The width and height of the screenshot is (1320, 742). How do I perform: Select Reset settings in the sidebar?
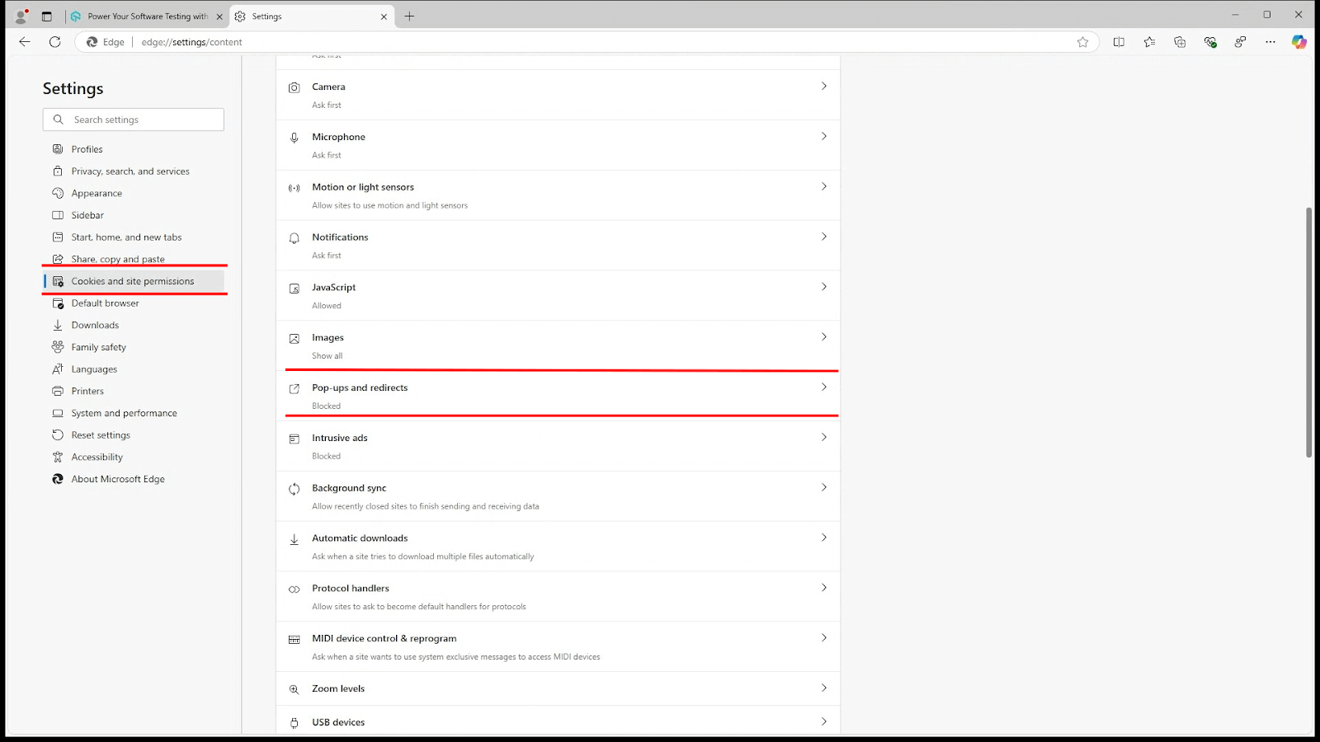point(101,434)
